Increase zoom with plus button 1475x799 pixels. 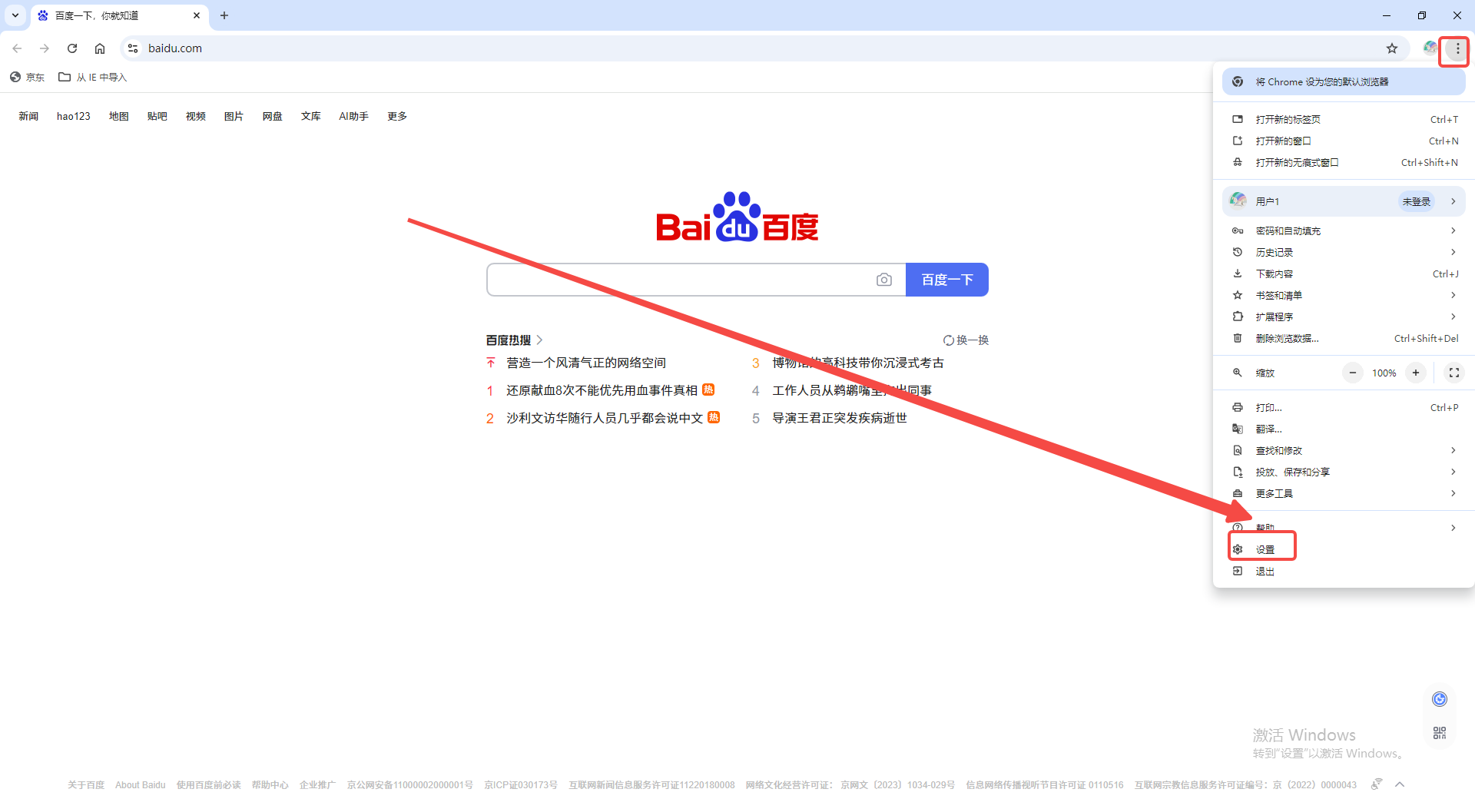[1416, 373]
